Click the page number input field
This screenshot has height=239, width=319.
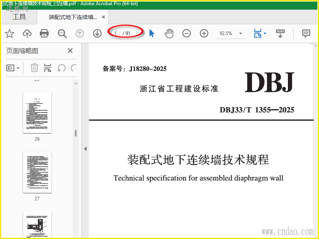tap(116, 33)
